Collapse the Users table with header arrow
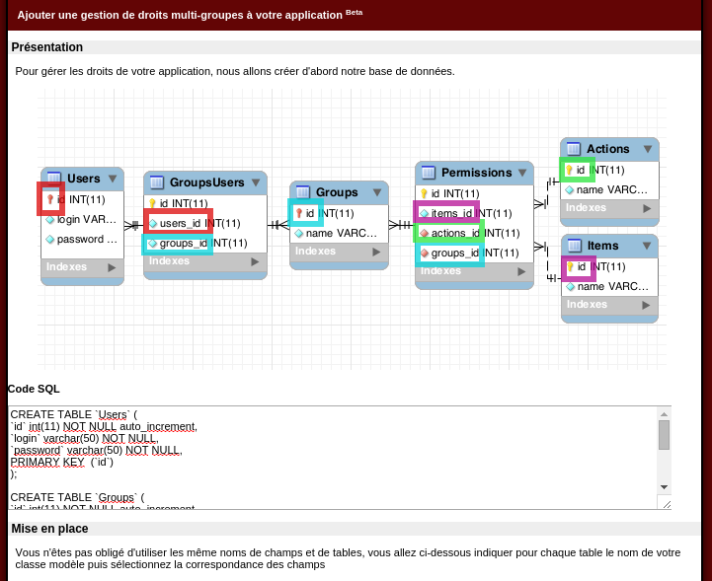 coord(113,179)
